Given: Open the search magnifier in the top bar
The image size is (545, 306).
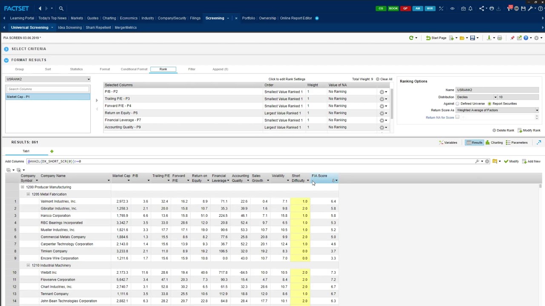Looking at the screenshot, I should 61,8.
